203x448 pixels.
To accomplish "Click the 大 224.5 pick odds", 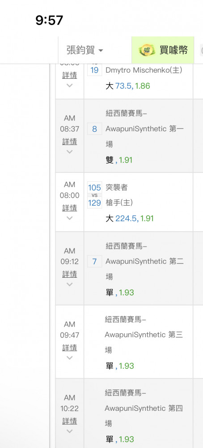I will (130, 219).
